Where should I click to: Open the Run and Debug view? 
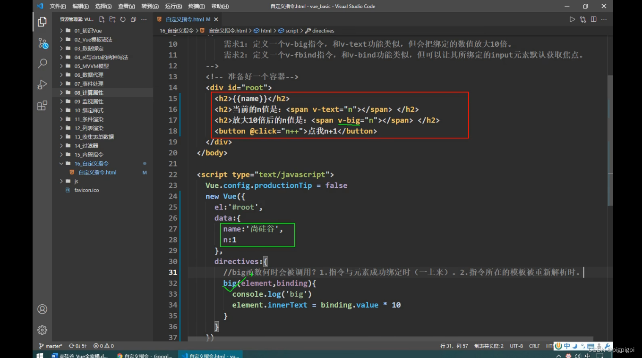click(42, 84)
